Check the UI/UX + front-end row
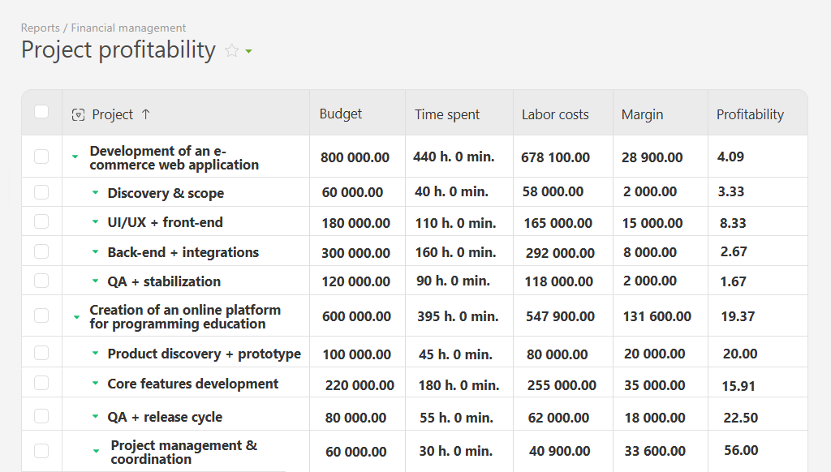The height and width of the screenshot is (472, 831). [41, 221]
